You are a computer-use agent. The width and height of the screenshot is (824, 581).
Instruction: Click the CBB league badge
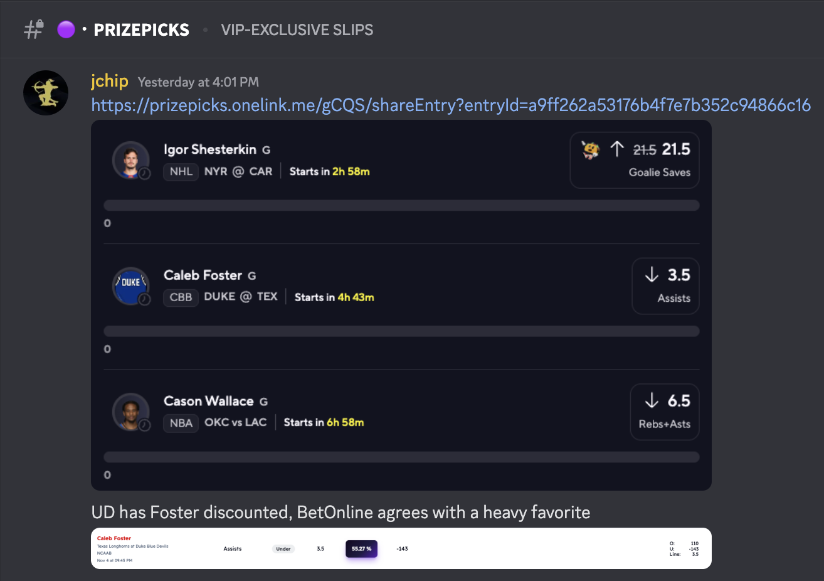point(181,297)
